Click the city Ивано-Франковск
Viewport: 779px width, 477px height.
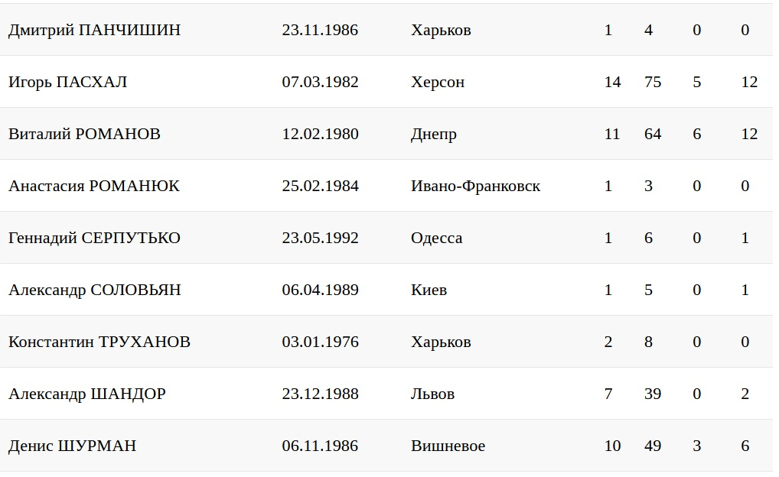(475, 187)
